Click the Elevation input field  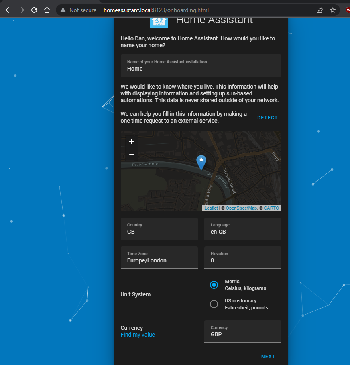point(243,258)
